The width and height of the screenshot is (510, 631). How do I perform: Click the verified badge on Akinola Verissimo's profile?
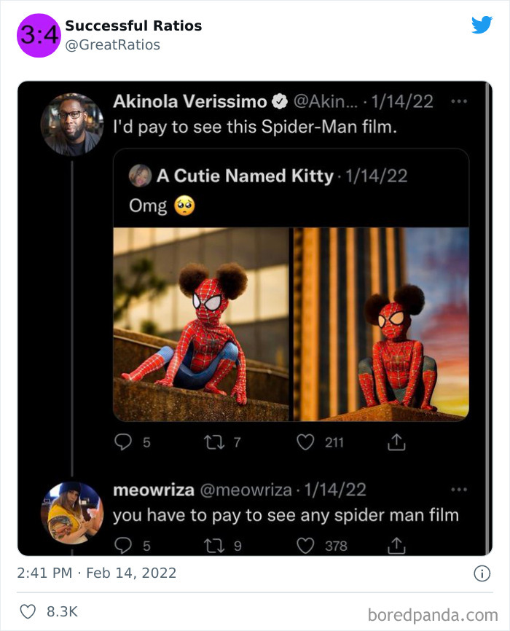[x=279, y=102]
